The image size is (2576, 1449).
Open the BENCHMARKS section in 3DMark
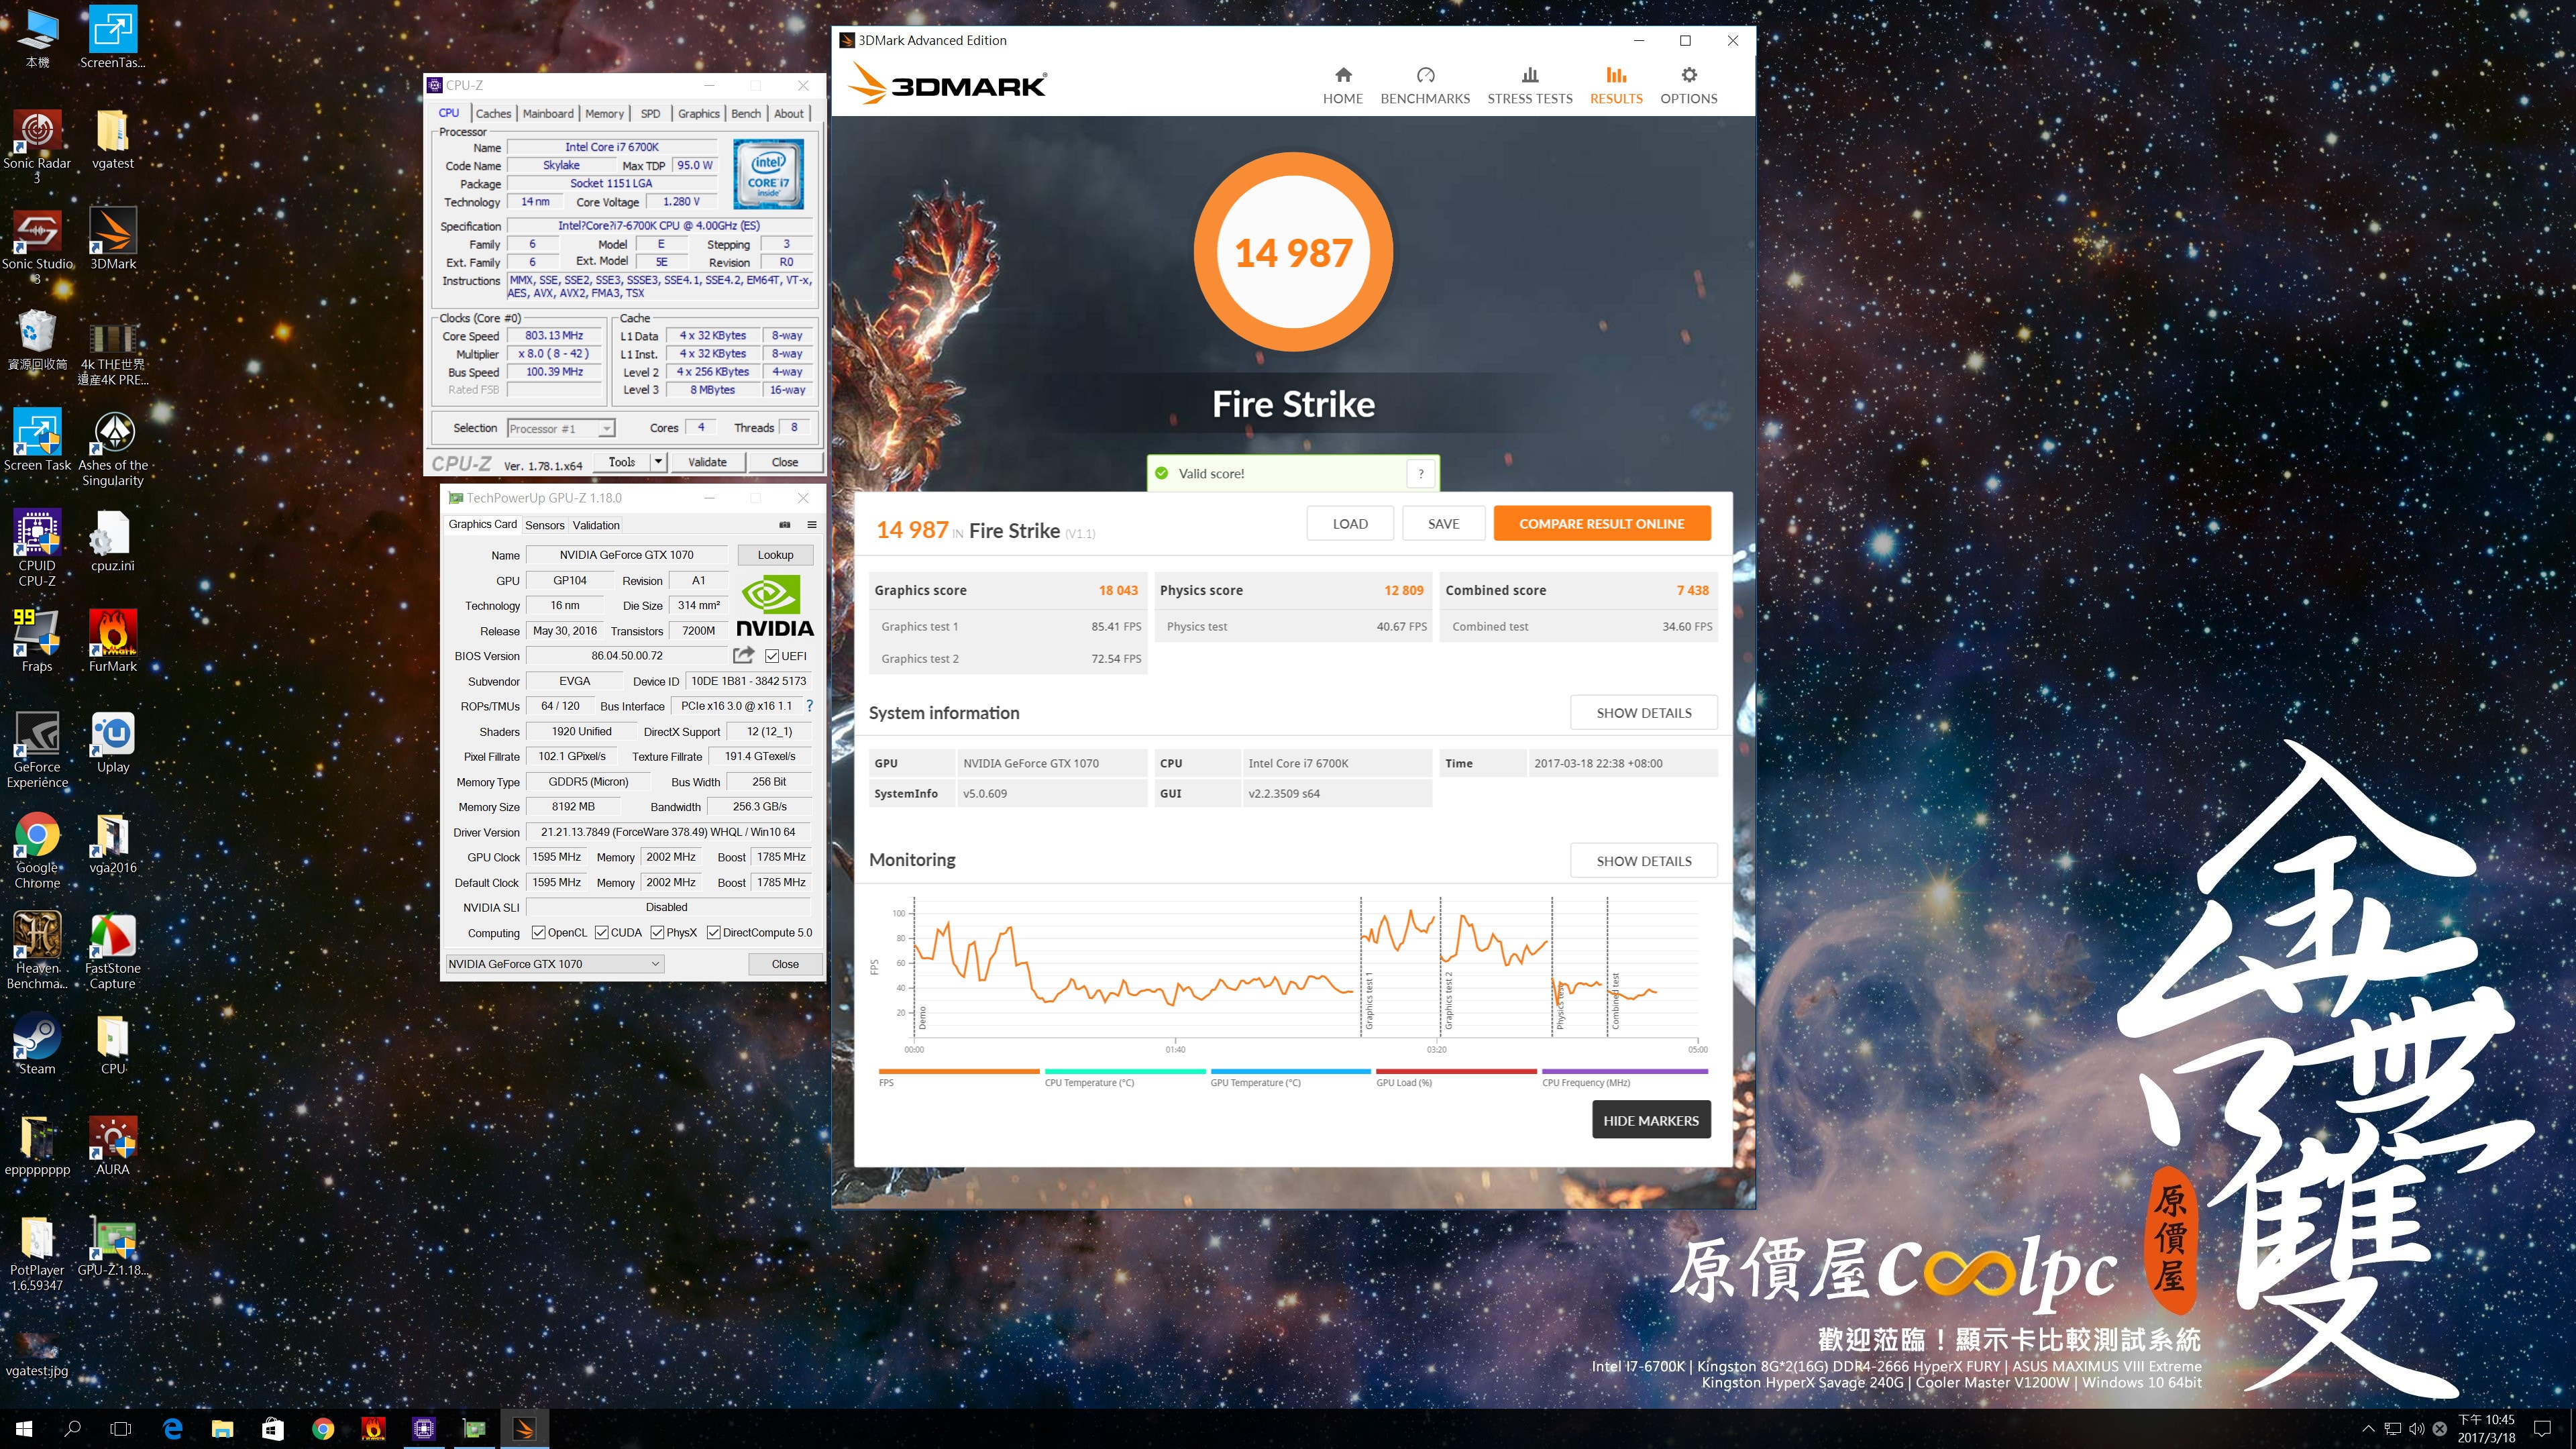[x=1425, y=86]
